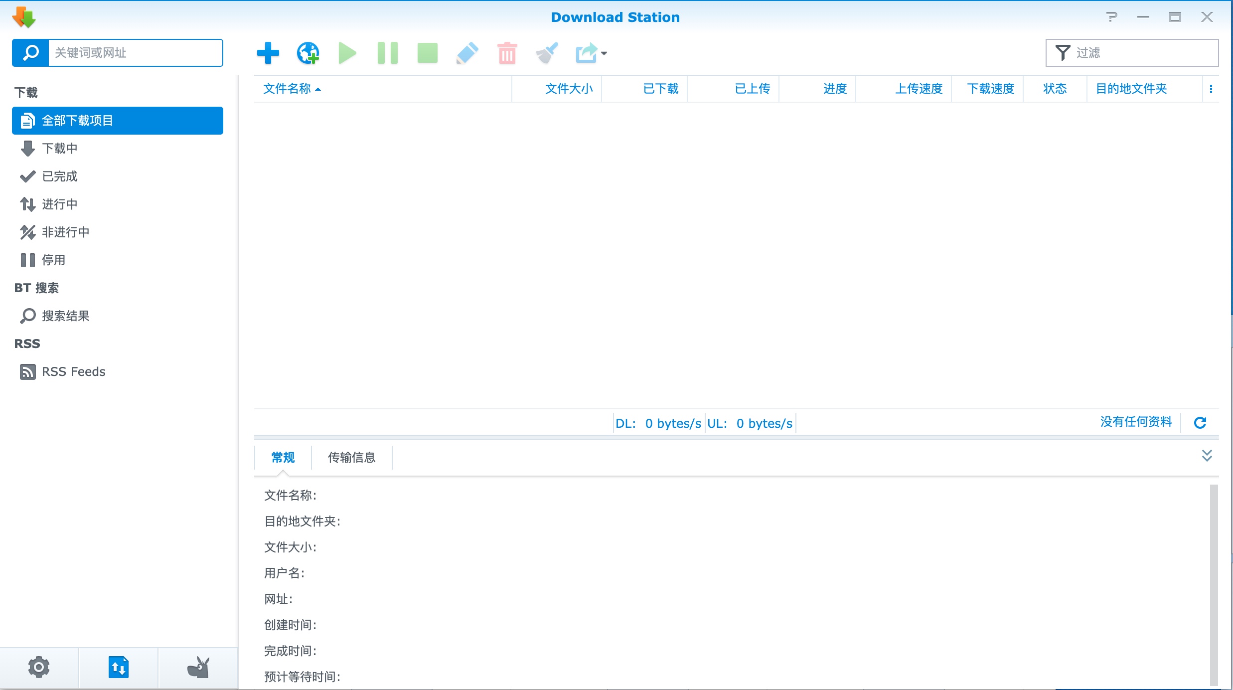
Task: Click the green stop square icon
Action: point(427,53)
